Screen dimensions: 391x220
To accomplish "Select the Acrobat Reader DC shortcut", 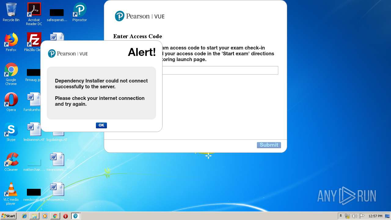I will pyautogui.click(x=34, y=14).
